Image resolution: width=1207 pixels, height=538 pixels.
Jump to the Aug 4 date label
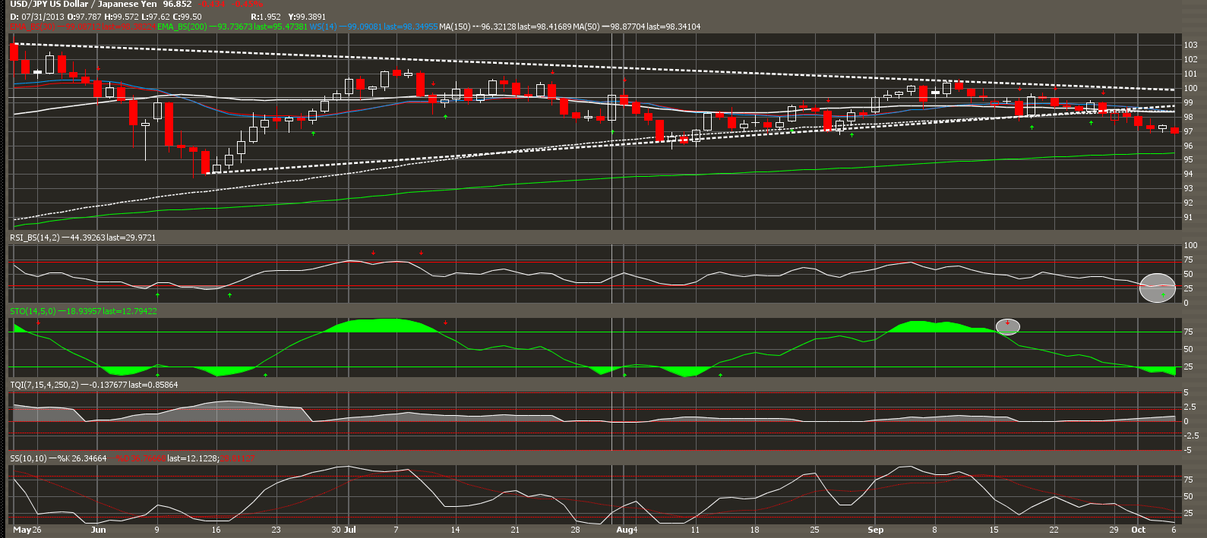pos(627,530)
